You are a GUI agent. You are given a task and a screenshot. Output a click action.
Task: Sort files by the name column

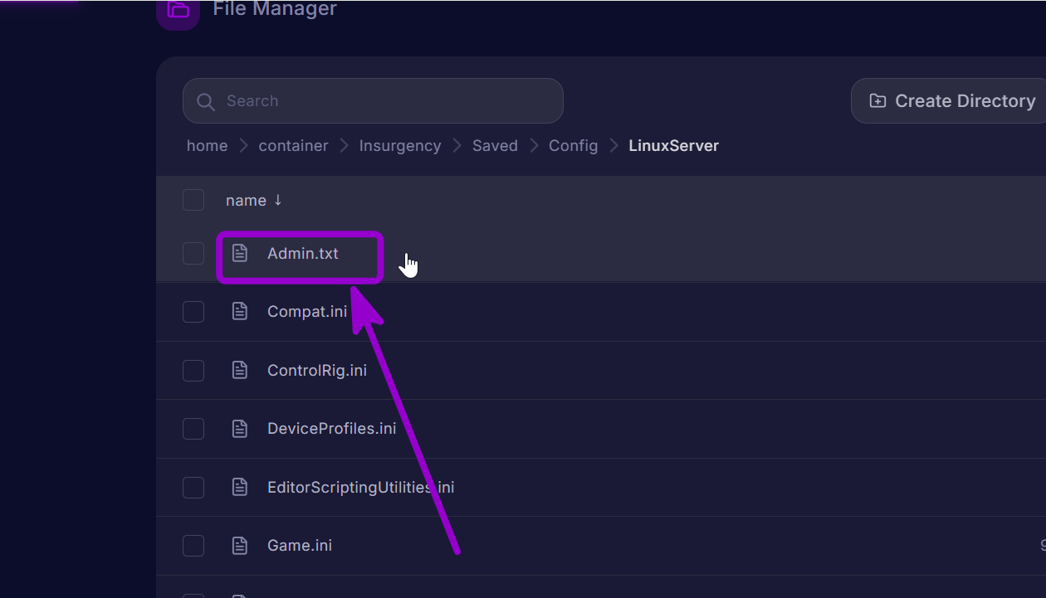[x=254, y=200]
